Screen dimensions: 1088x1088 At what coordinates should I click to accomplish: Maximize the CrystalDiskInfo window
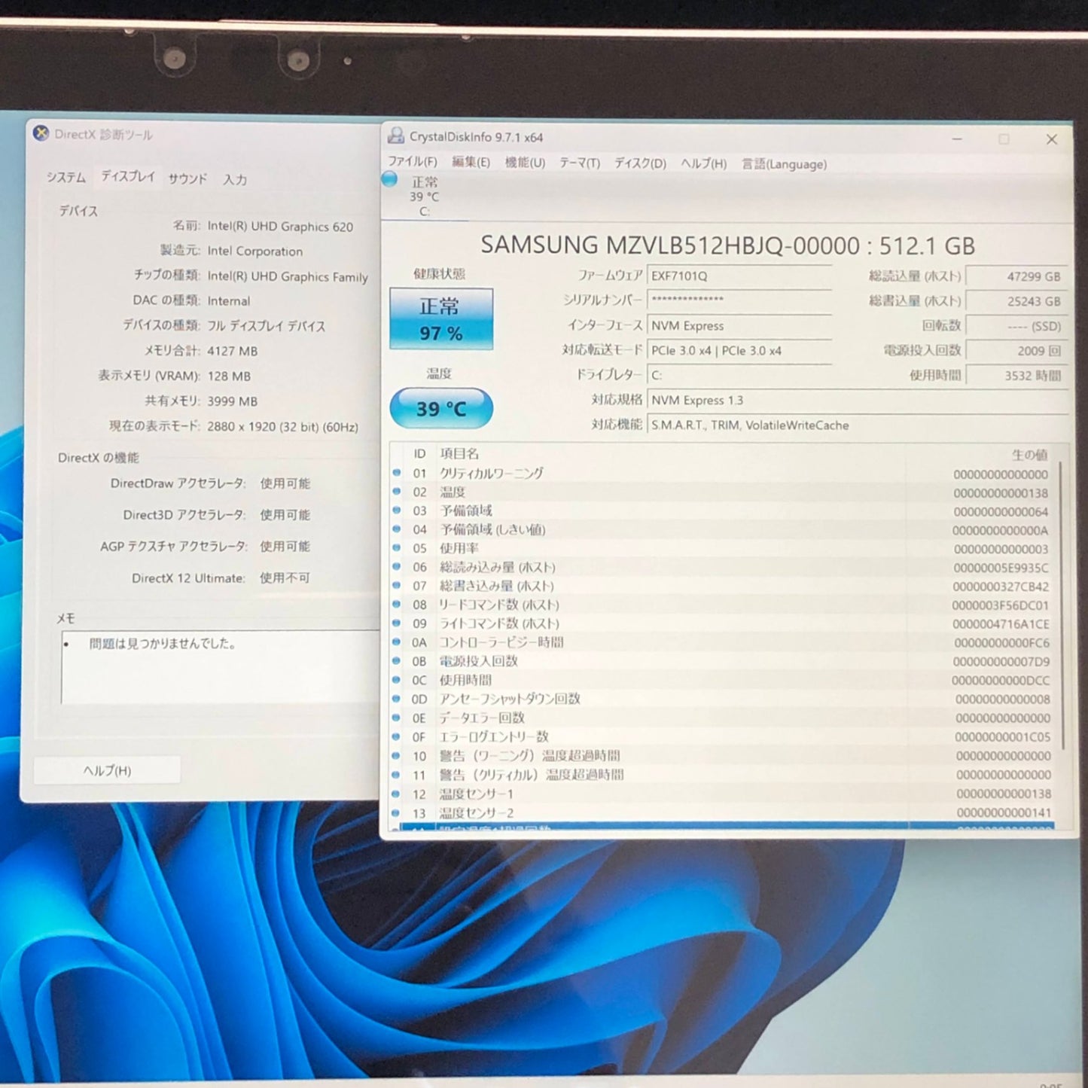[1004, 139]
